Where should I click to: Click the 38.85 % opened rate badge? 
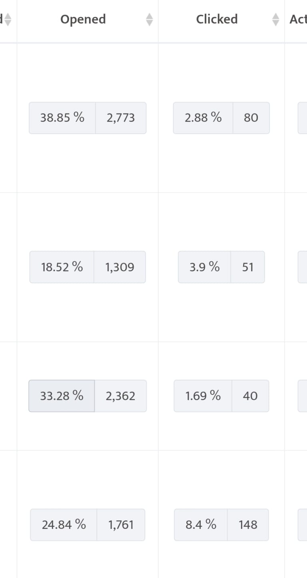(x=62, y=118)
